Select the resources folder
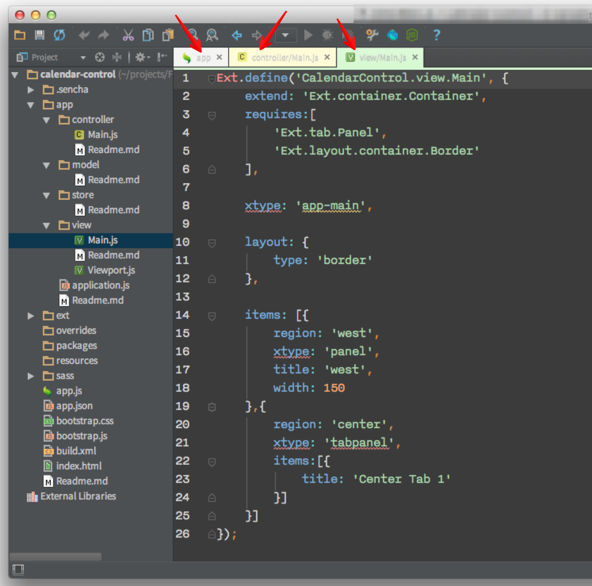The width and height of the screenshot is (592, 586). coord(70,361)
